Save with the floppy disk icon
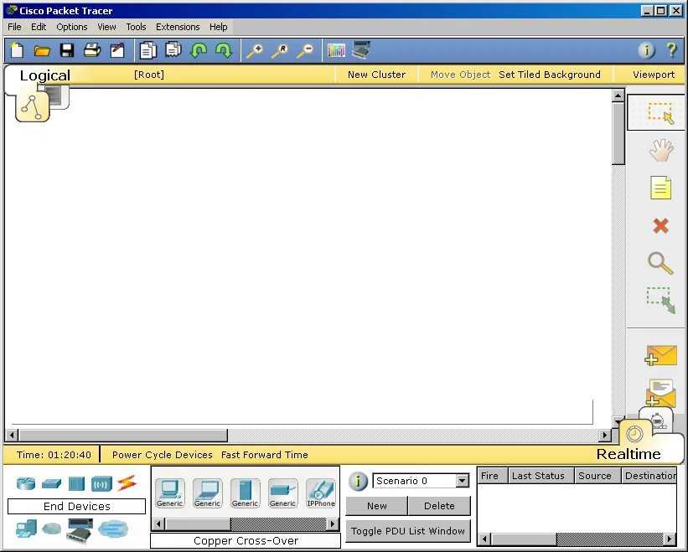This screenshot has height=552, width=688. [x=67, y=50]
